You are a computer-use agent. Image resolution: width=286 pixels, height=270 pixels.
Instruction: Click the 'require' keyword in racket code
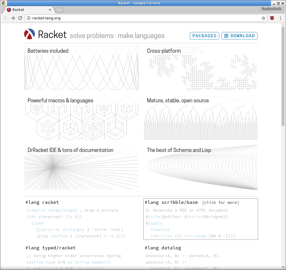click(37, 210)
